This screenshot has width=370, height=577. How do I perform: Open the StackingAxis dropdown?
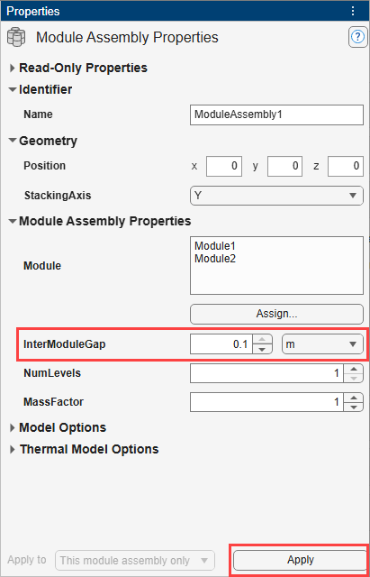coord(276,195)
